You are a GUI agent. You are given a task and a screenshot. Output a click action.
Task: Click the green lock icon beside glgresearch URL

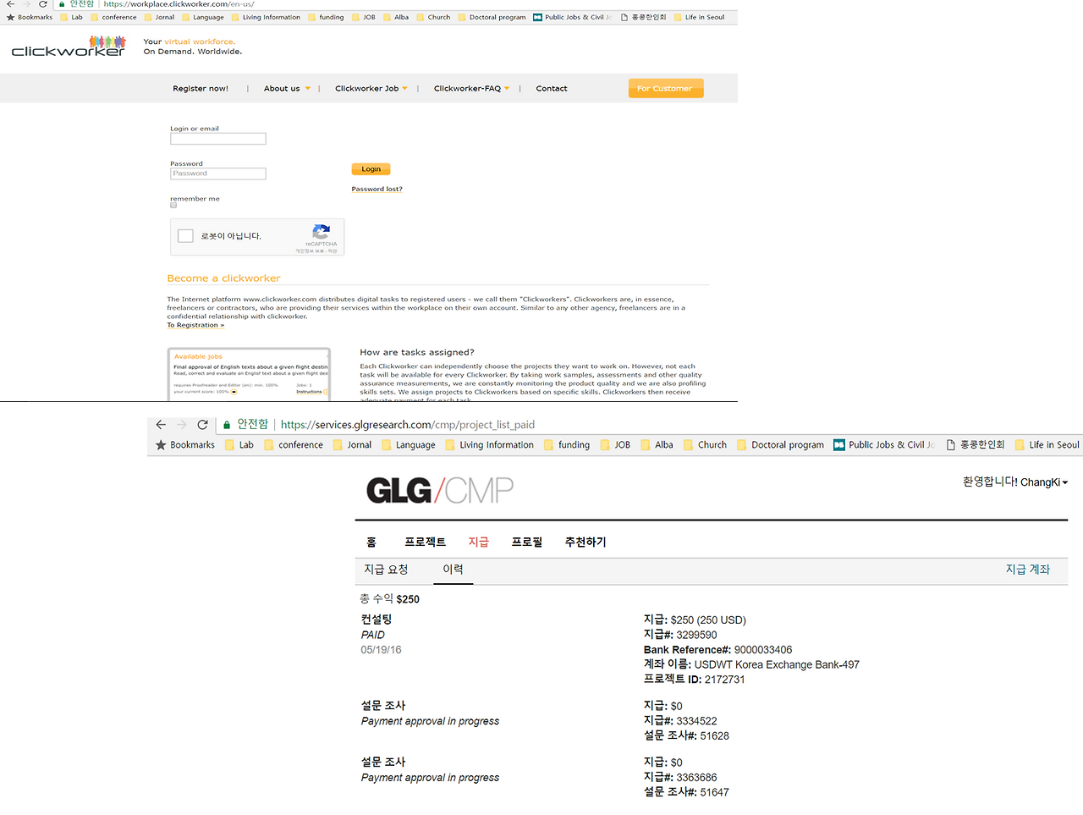[227, 425]
